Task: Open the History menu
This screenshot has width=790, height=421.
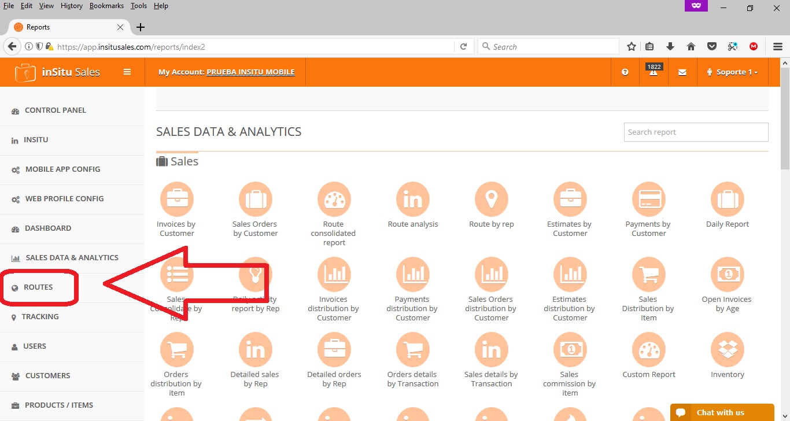Action: coord(71,6)
